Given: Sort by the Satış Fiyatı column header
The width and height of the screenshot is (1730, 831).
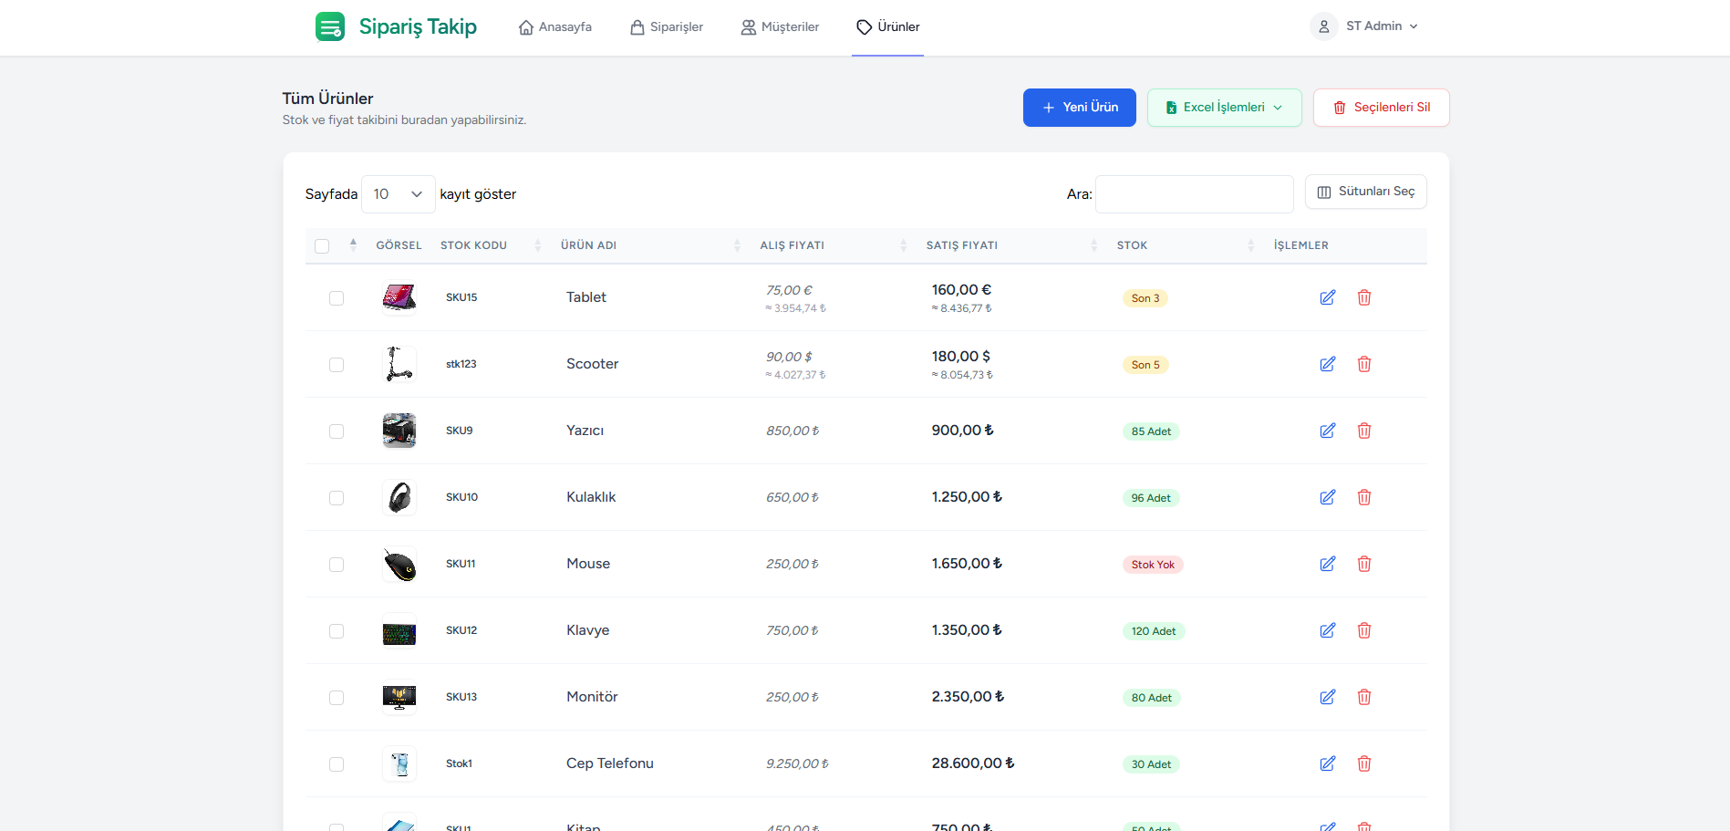Looking at the screenshot, I should [x=962, y=245].
